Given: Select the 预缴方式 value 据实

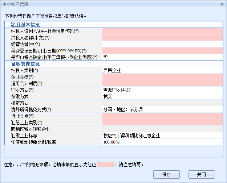Looking at the screenshot, I should point(162,96).
